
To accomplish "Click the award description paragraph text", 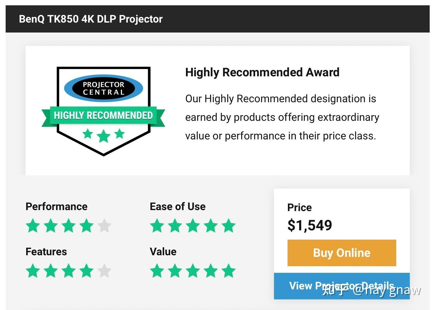I will click(282, 117).
